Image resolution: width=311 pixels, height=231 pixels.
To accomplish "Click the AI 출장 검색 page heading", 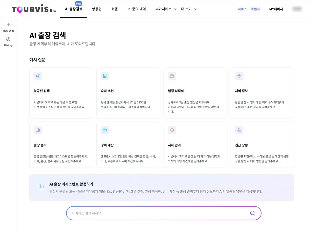I will pos(48,35).
